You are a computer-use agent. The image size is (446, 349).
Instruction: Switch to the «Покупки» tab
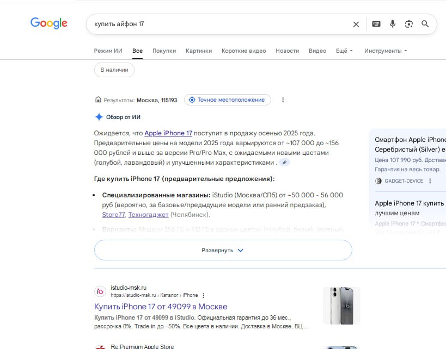click(x=164, y=51)
